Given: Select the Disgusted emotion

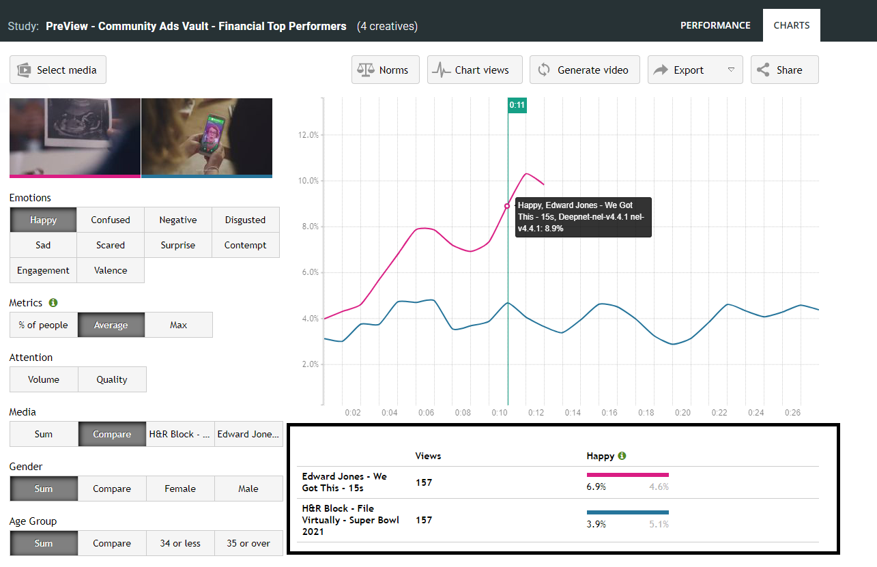Looking at the screenshot, I should [245, 220].
